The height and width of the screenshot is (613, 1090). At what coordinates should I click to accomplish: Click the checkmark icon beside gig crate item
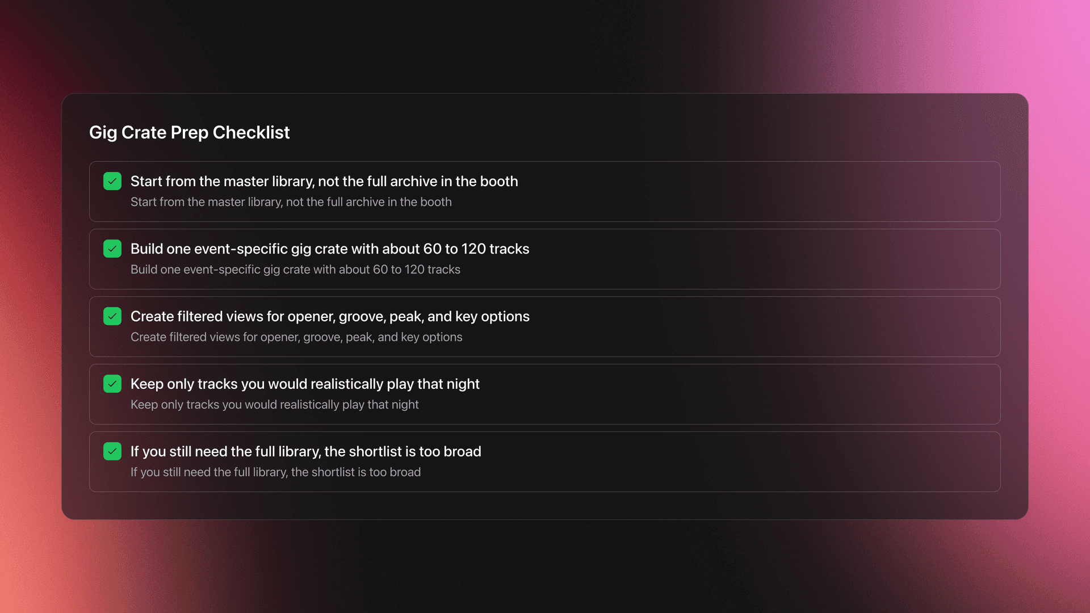[112, 249]
